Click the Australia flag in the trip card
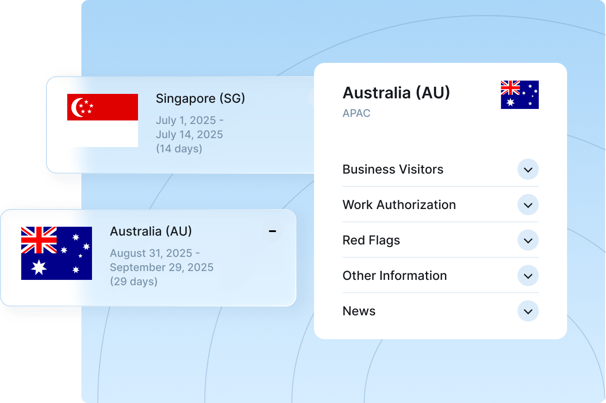This screenshot has height=403, width=606. 57,253
